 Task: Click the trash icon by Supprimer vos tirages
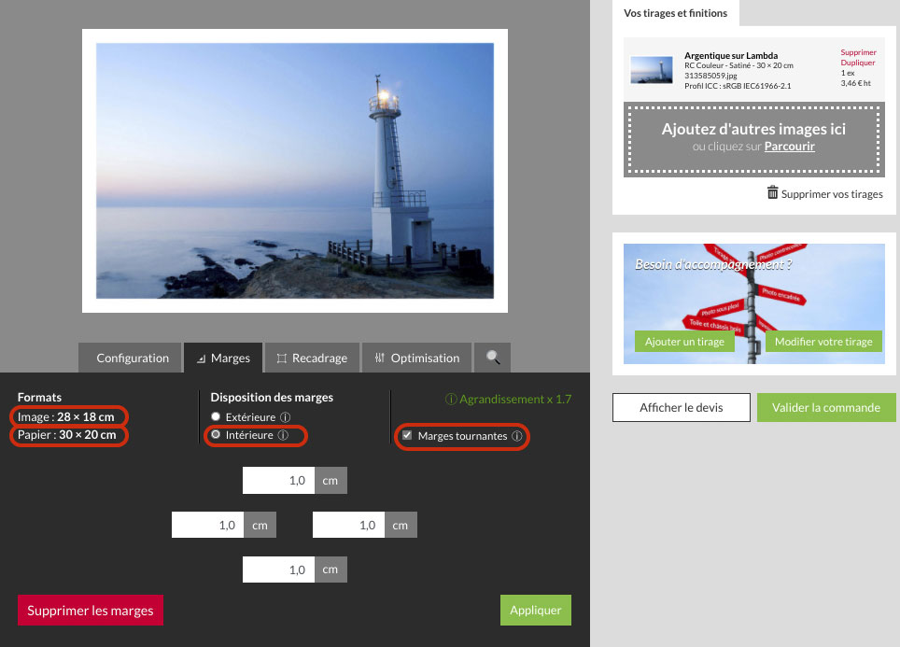[772, 193]
